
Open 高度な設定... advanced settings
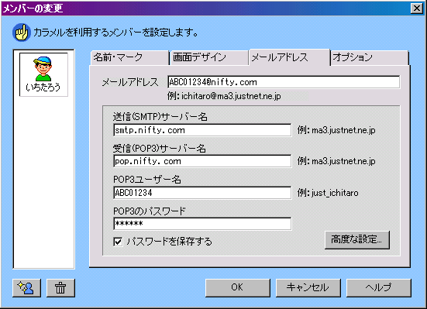(356, 239)
